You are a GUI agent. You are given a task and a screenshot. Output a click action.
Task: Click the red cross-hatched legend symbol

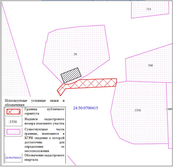(14, 112)
